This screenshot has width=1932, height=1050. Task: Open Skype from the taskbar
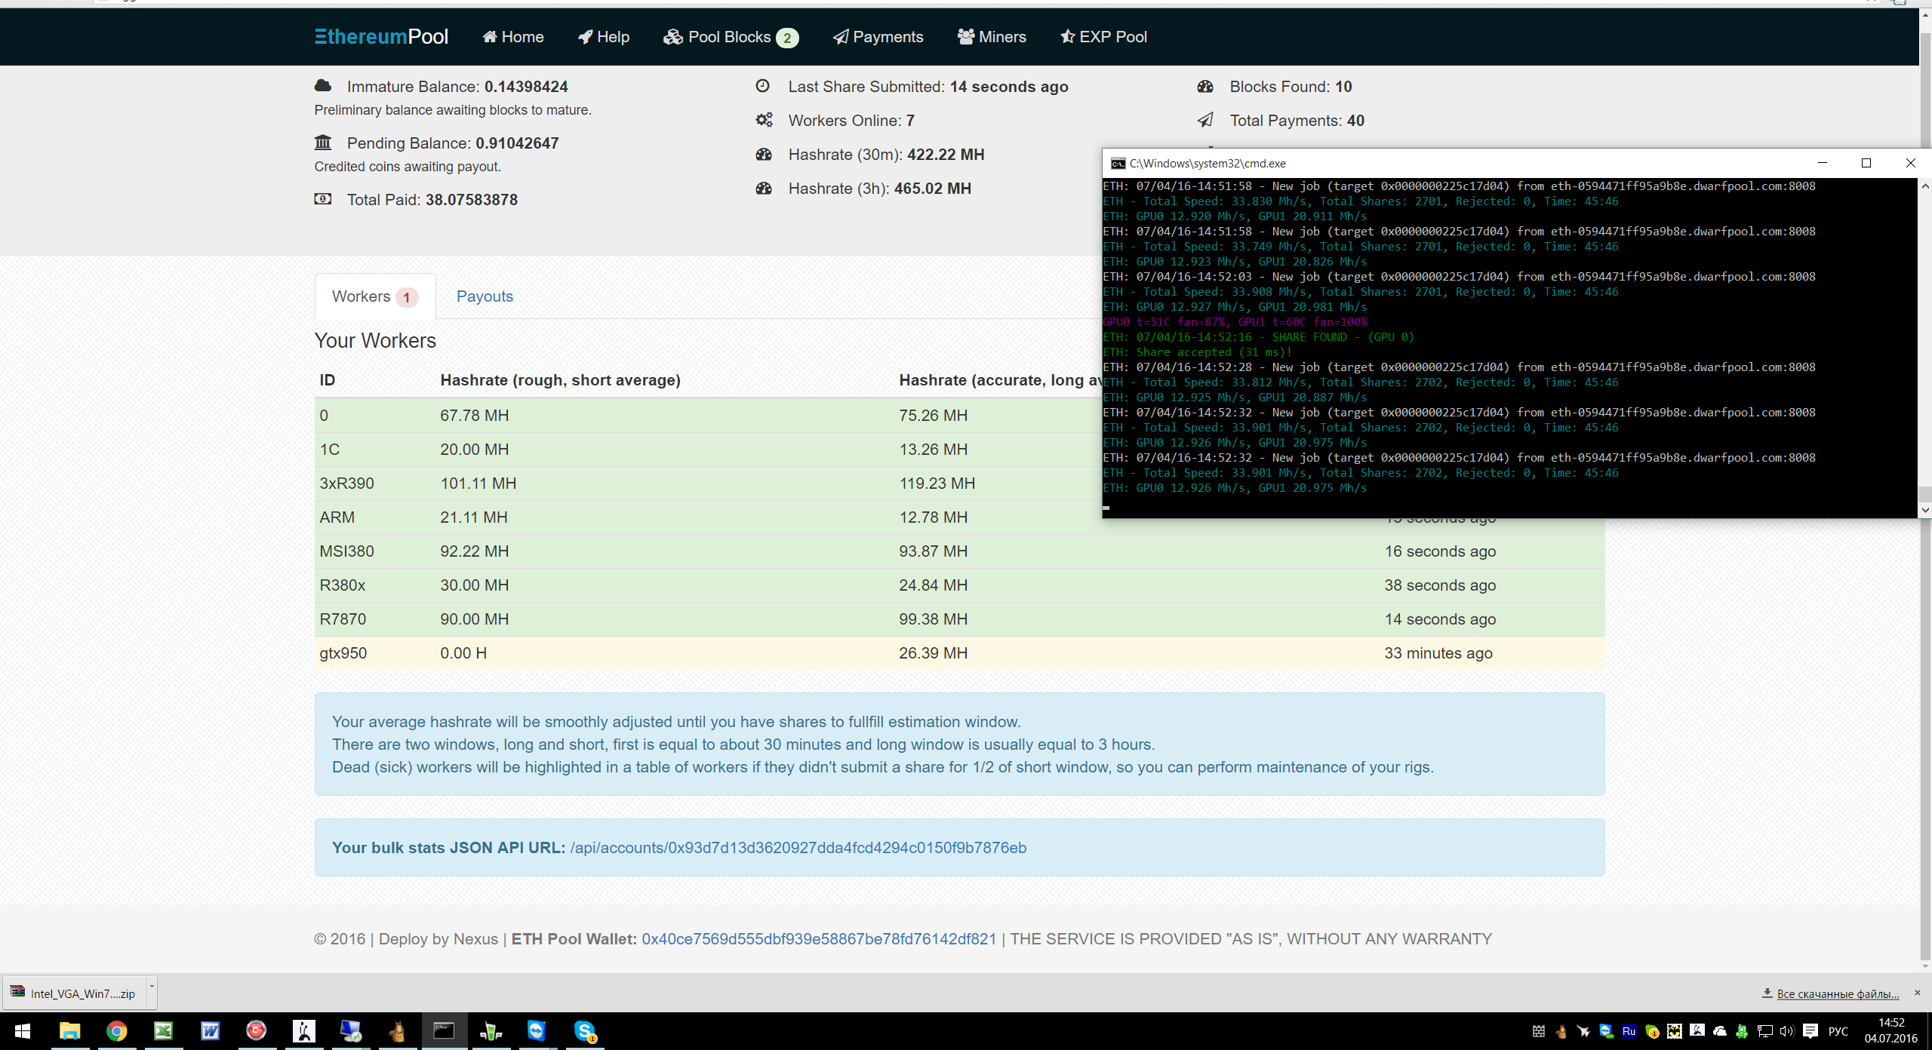tap(585, 1031)
